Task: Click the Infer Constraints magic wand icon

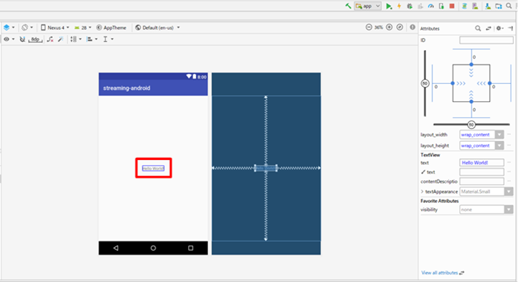Action: [60, 39]
